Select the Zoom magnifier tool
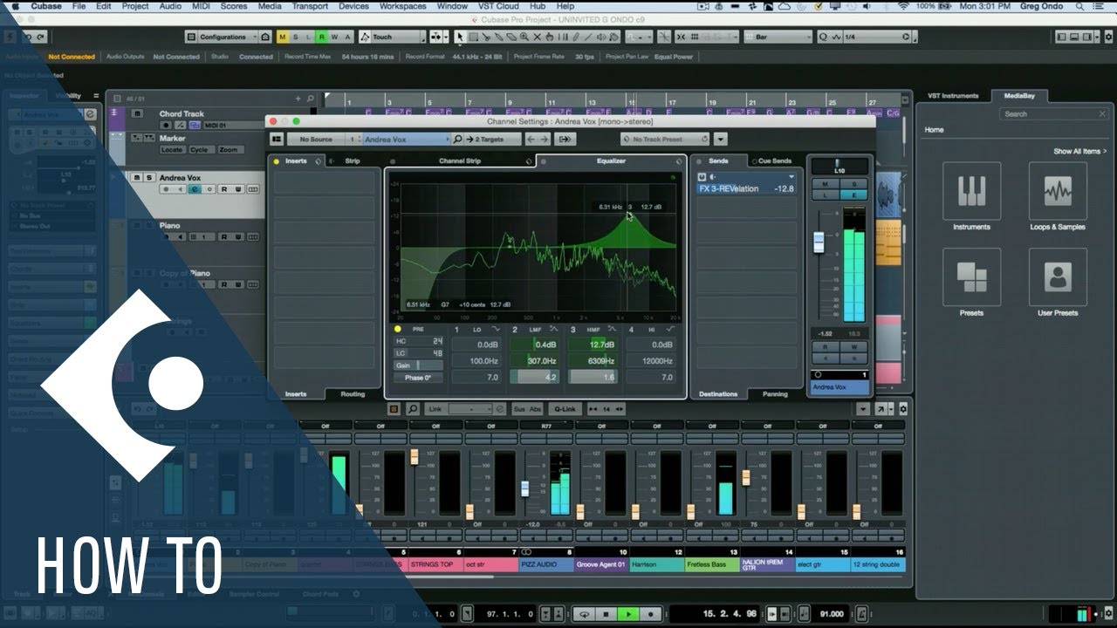Image resolution: width=1117 pixels, height=628 pixels. [x=524, y=37]
